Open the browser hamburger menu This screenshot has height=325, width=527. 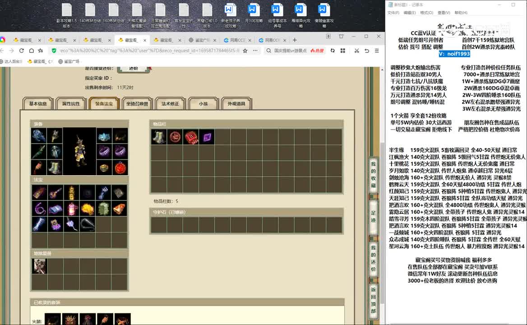pyautogui.click(x=377, y=51)
